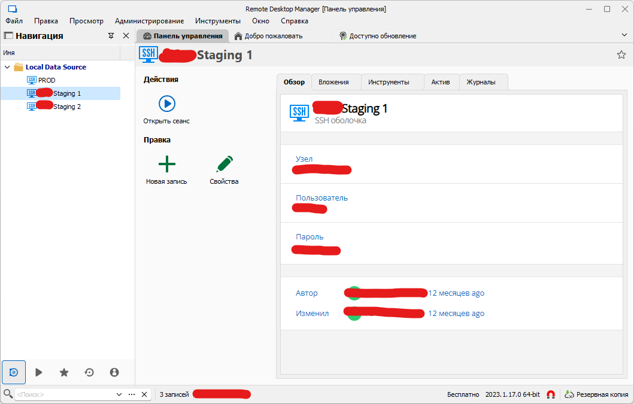The height and width of the screenshot is (404, 634).
Task: Show recent entries history pane
Action: (89, 372)
